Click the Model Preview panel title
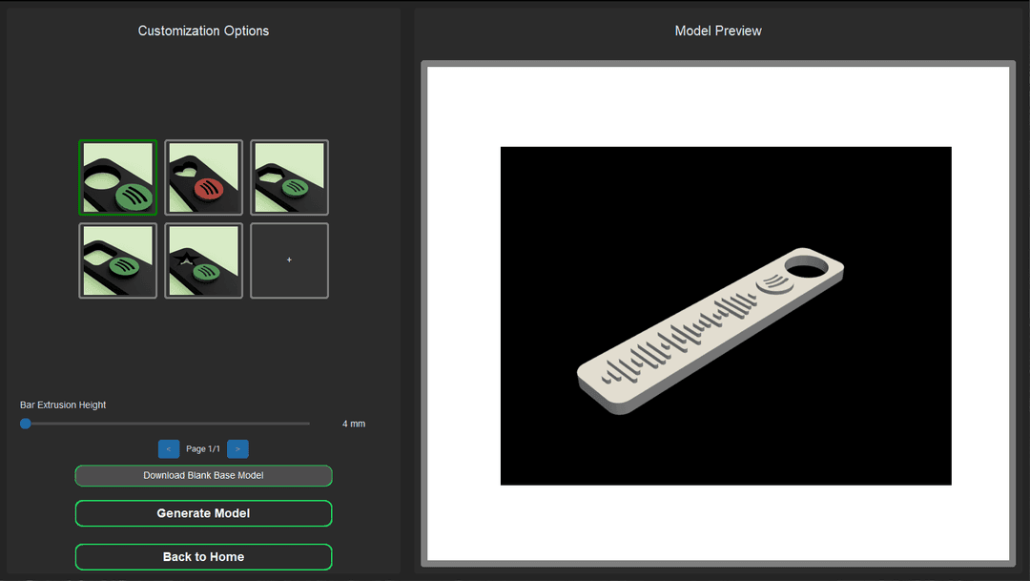Image resolution: width=1030 pixels, height=581 pixels. (718, 31)
